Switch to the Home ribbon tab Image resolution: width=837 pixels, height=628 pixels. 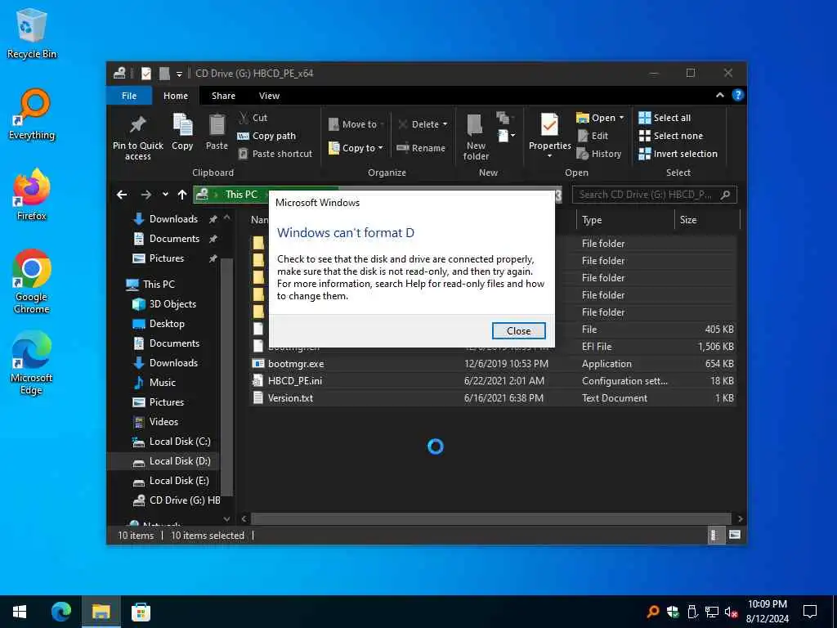point(176,96)
